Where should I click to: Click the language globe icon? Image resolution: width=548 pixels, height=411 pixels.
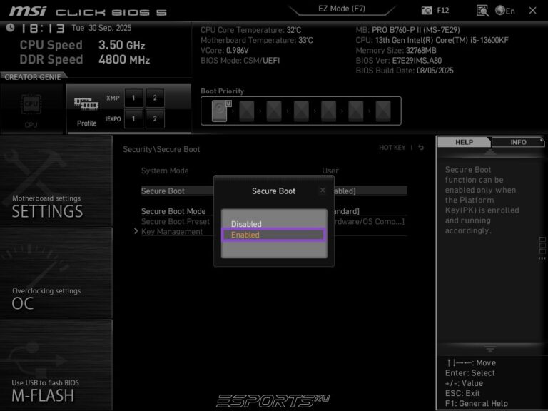pos(501,11)
